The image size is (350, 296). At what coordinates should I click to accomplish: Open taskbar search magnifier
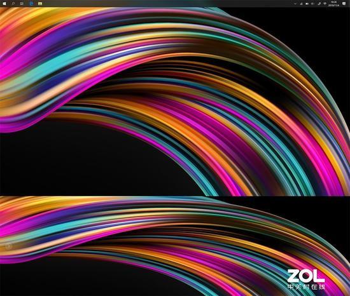coord(13,3)
